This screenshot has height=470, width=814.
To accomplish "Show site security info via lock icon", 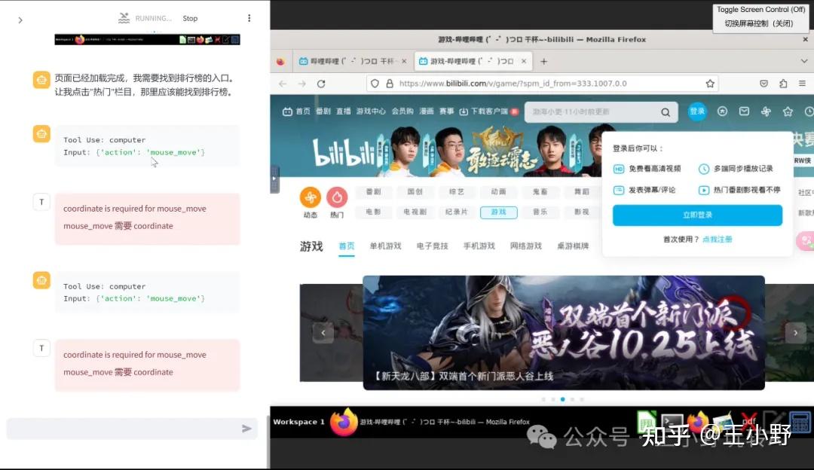I will (390, 84).
